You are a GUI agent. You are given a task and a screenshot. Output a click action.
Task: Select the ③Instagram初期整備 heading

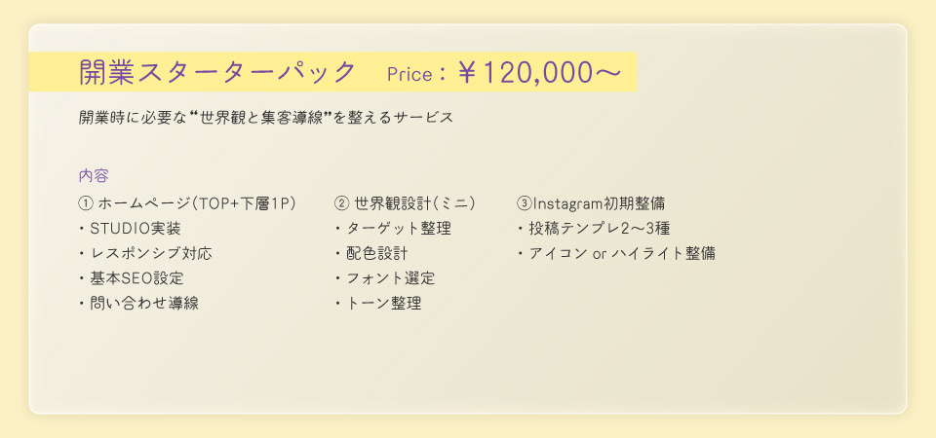coord(591,203)
